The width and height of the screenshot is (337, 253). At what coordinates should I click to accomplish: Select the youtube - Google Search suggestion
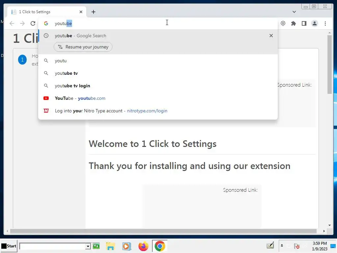[158, 36]
